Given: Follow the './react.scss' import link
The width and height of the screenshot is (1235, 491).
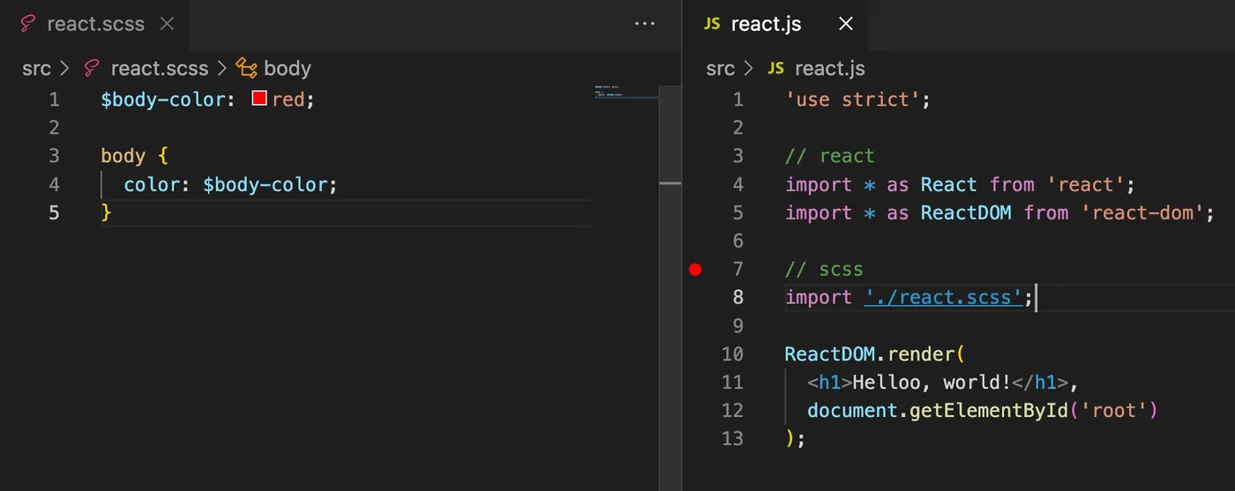Looking at the screenshot, I should tap(943, 298).
